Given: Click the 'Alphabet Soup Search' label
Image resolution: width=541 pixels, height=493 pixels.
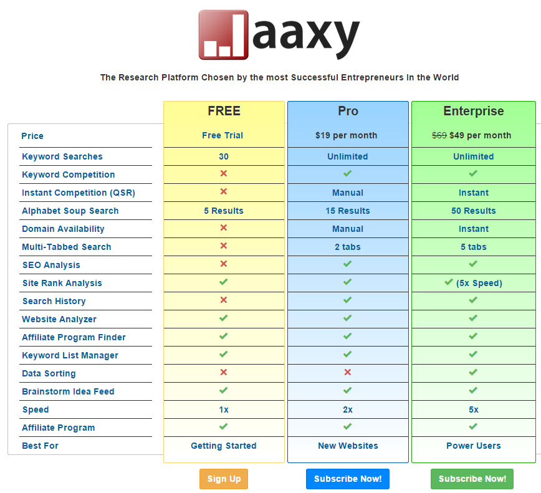Looking at the screenshot, I should (70, 211).
